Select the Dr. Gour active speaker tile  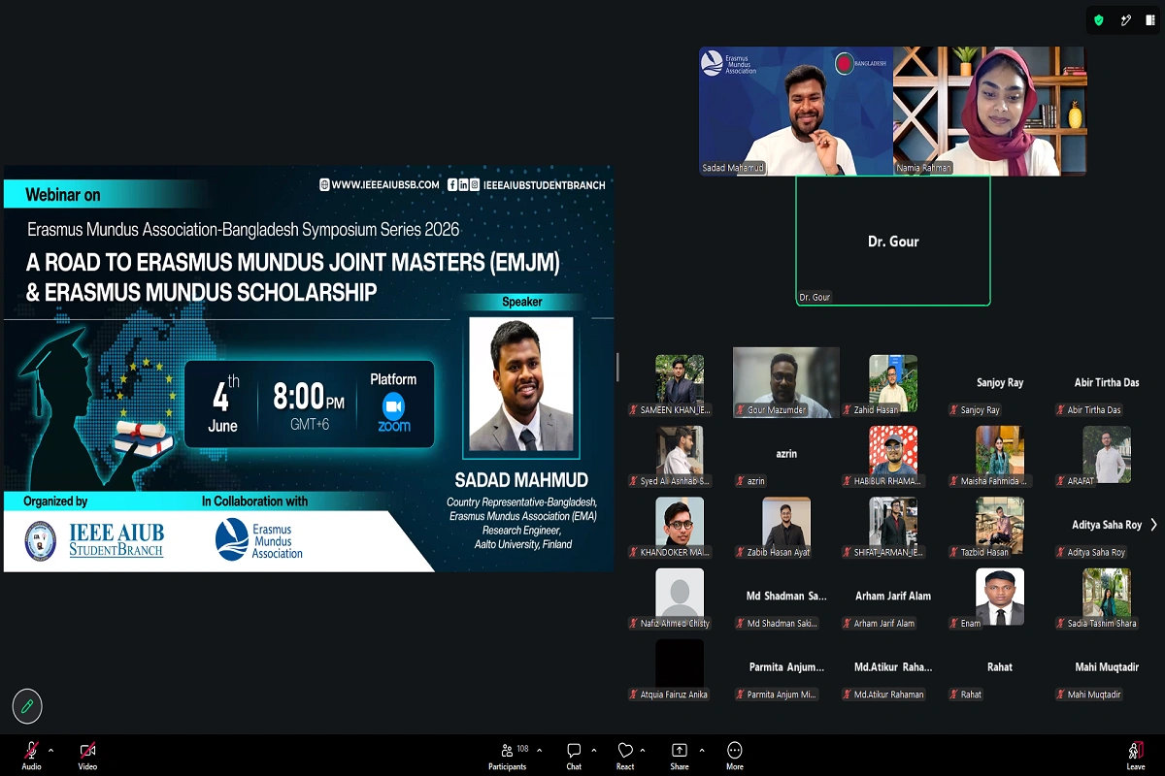[x=893, y=241]
